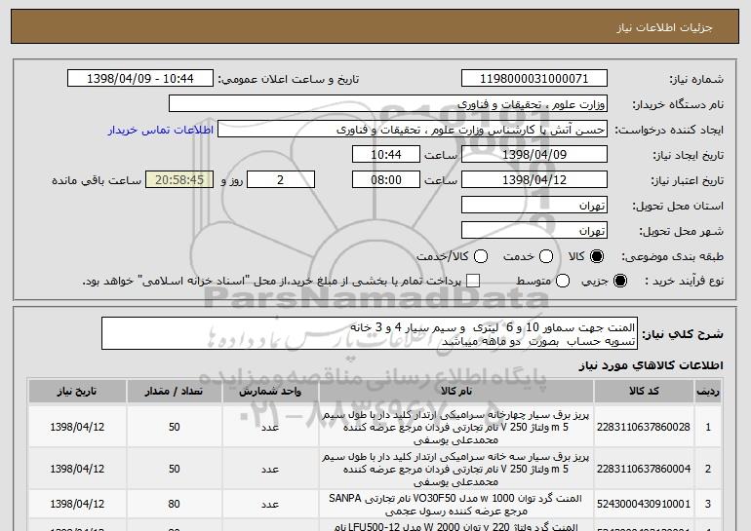This screenshot has height=531, width=751.
Task: Click the نوع فرآیند خرید label
Action: tap(684, 282)
